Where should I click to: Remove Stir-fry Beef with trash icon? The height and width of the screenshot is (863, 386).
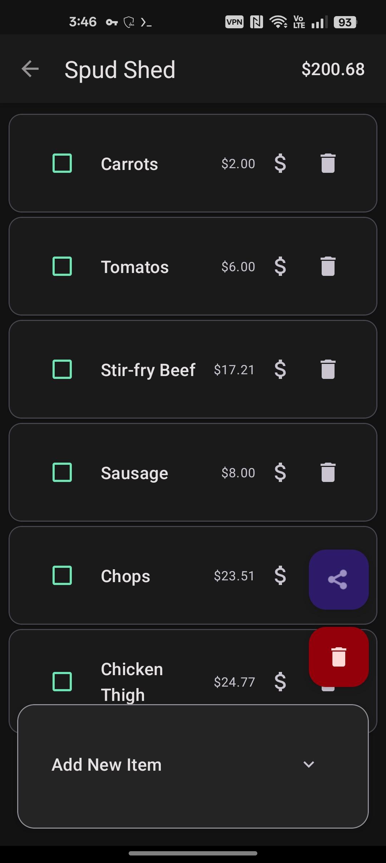click(x=328, y=370)
